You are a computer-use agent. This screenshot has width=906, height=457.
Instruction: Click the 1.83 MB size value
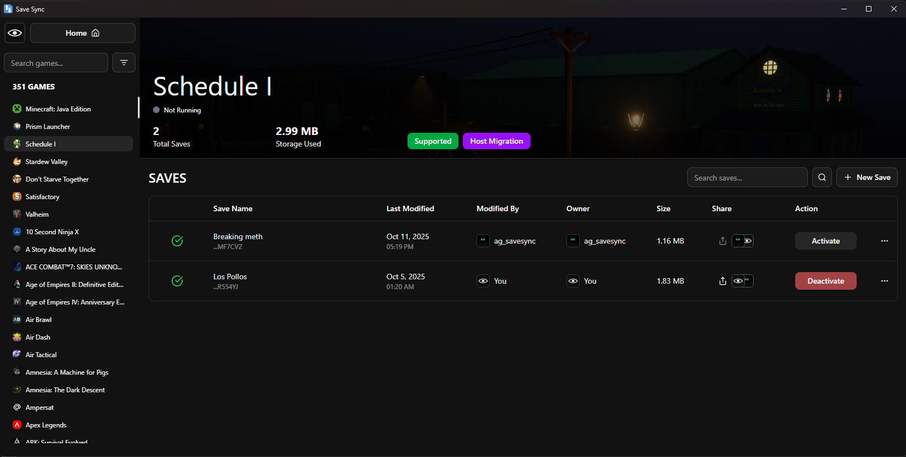click(670, 281)
